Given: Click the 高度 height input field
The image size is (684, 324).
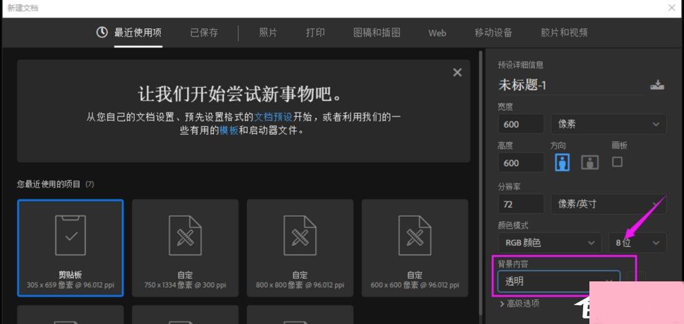Looking at the screenshot, I should coord(521,162).
